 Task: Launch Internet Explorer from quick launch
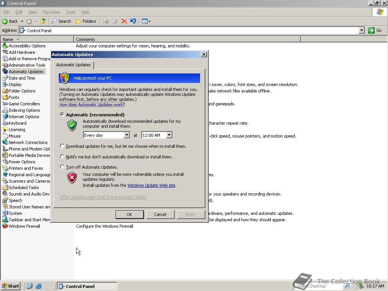39,286
